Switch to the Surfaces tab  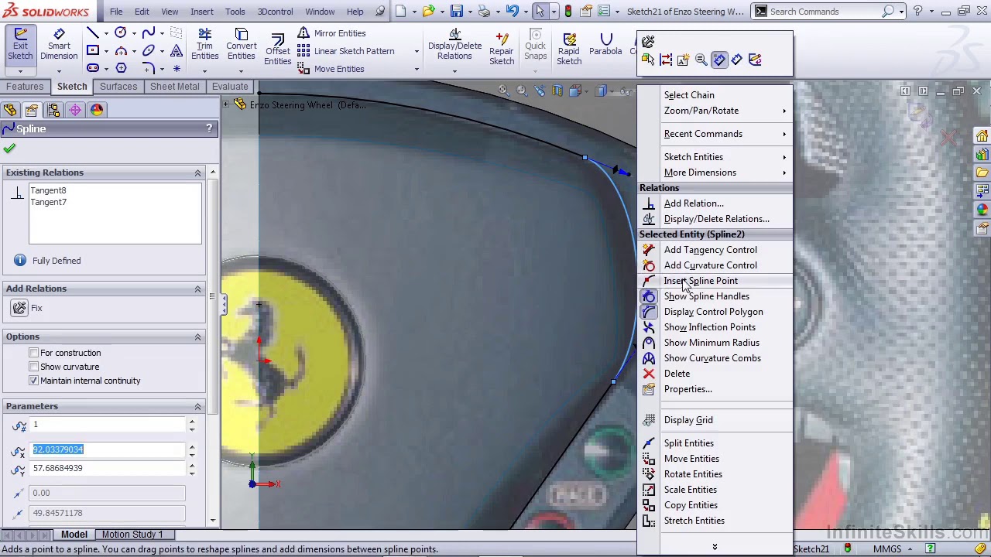118,87
